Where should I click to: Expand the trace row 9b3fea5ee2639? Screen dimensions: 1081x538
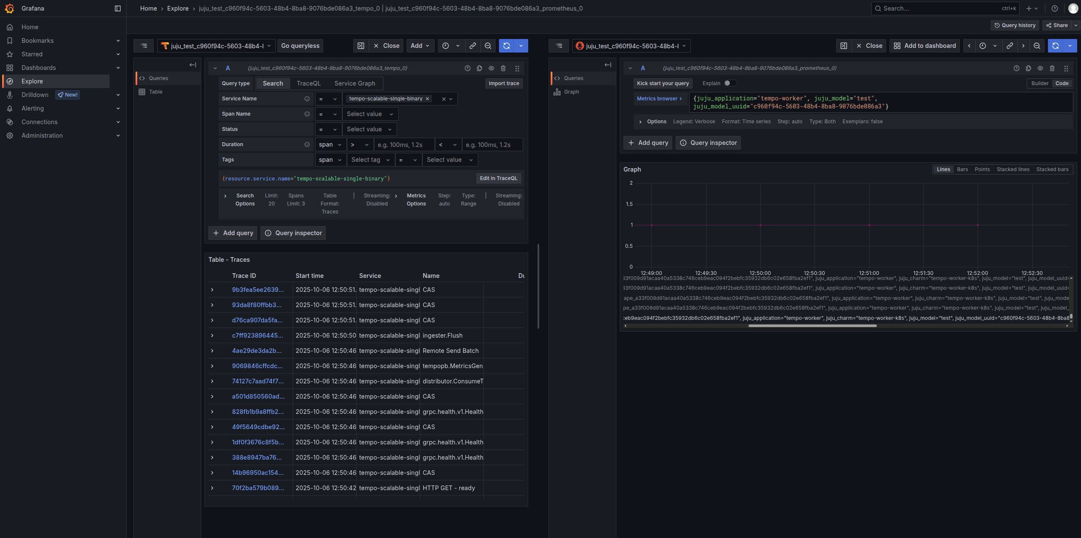point(212,290)
